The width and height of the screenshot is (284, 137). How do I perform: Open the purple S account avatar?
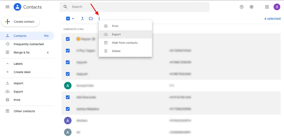[277, 7]
